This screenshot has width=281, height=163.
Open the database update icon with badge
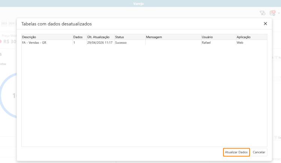pyautogui.click(x=272, y=13)
